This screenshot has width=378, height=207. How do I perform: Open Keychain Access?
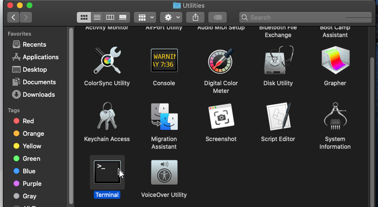[107, 116]
